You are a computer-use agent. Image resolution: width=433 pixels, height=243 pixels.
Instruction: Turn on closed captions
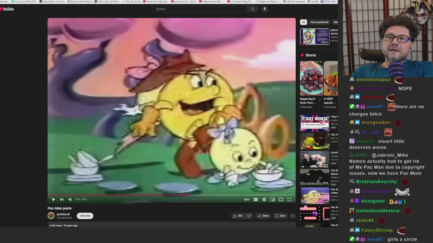(256, 199)
